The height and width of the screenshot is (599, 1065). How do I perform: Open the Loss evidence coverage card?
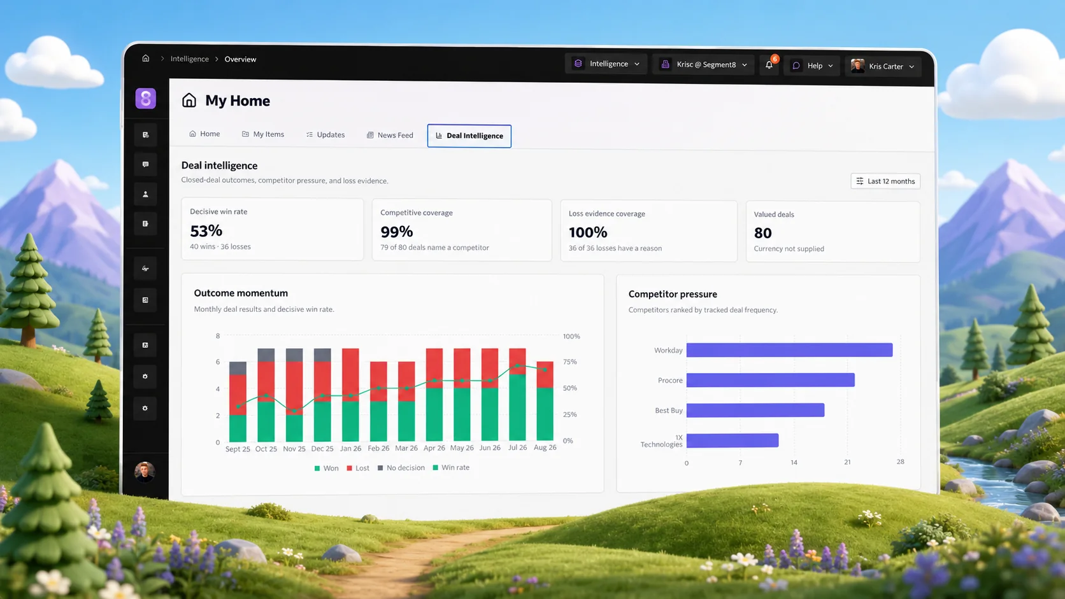click(648, 231)
